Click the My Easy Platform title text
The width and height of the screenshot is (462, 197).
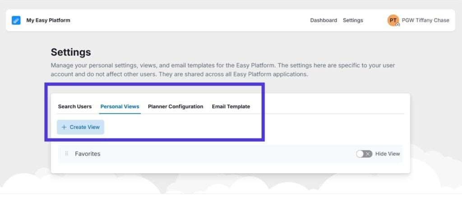pos(48,20)
